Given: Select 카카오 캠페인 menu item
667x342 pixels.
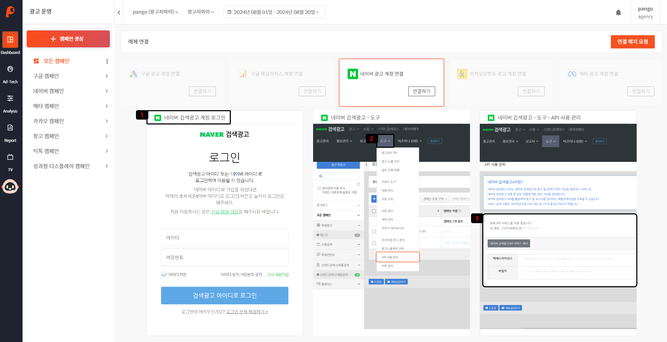Looking at the screenshot, I should pos(48,121).
